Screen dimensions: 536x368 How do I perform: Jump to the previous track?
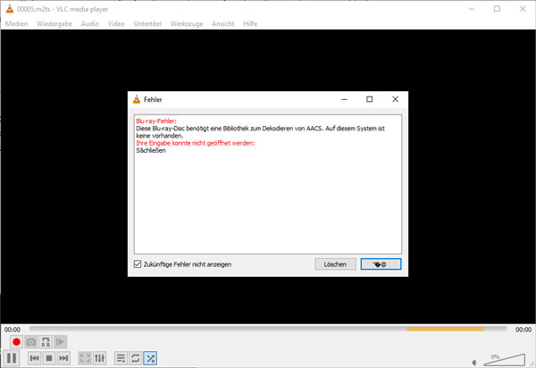35,358
